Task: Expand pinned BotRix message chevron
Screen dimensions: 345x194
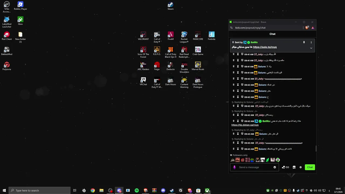Action: tap(311, 48)
